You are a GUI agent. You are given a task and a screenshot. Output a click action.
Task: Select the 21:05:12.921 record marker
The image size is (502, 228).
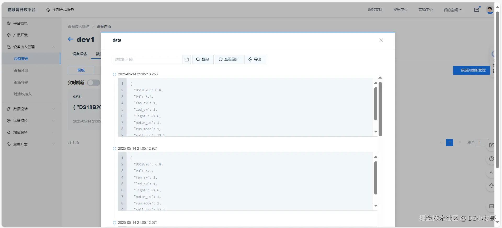click(115, 149)
